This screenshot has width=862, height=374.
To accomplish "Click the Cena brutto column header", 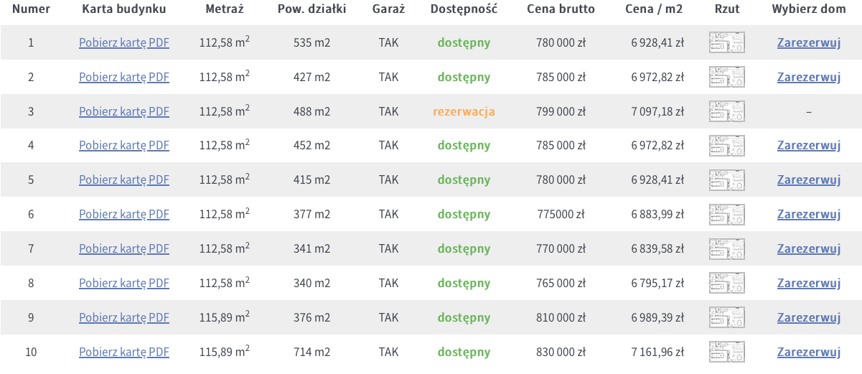I will coord(561,9).
